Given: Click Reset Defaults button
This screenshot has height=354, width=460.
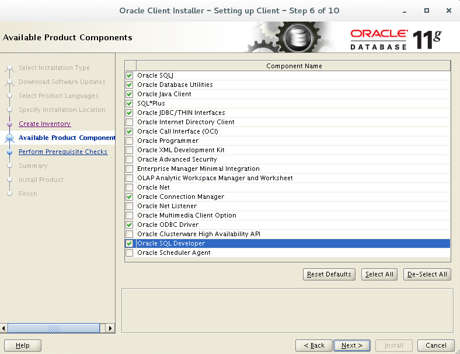Looking at the screenshot, I should point(329,274).
